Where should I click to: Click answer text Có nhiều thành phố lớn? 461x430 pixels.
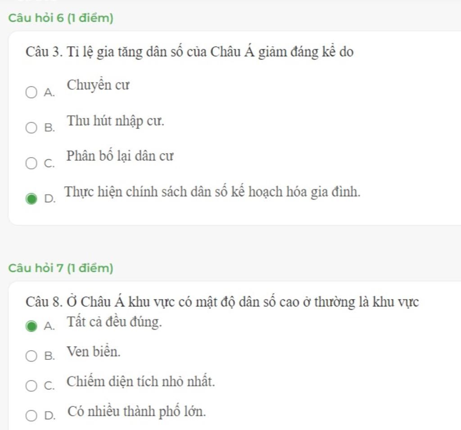coord(137,411)
